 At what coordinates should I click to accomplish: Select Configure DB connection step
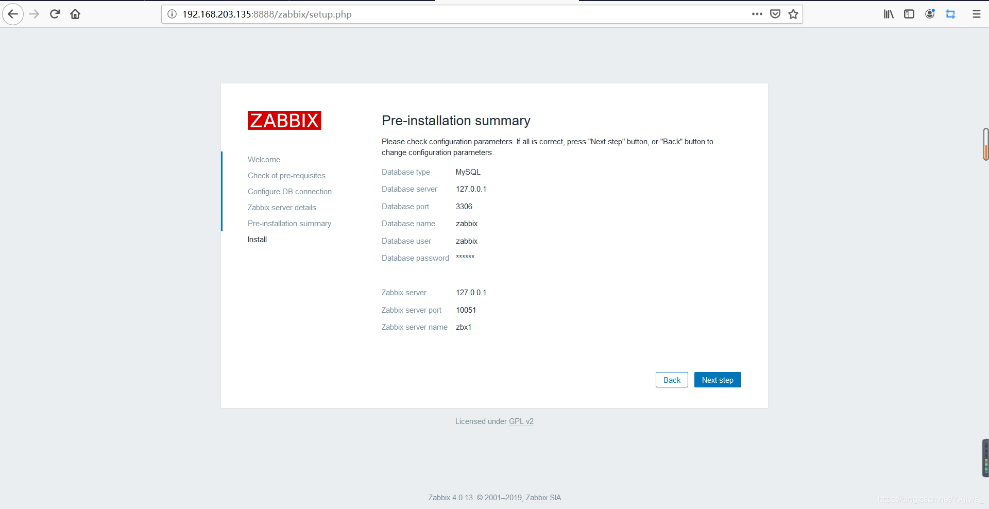pyautogui.click(x=289, y=192)
